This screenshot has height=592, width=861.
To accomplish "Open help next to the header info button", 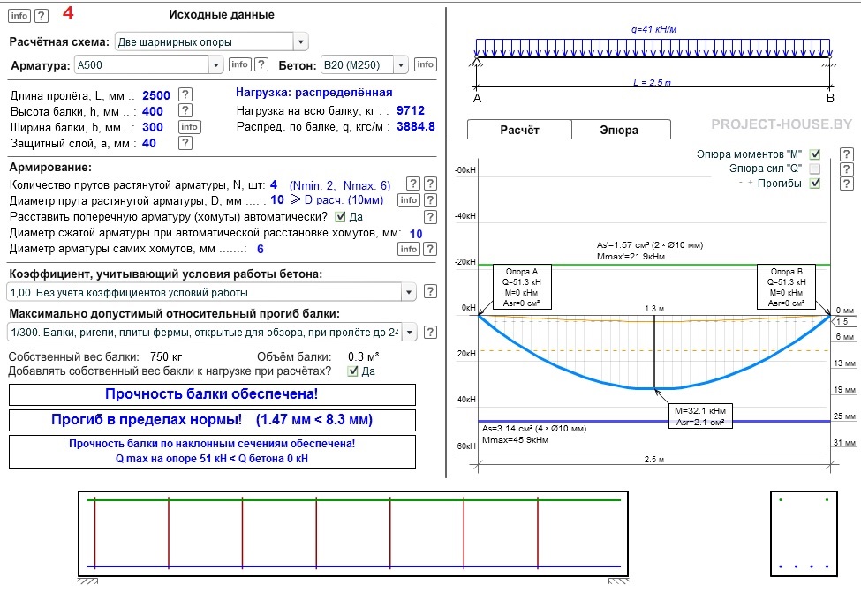I will coord(42,15).
